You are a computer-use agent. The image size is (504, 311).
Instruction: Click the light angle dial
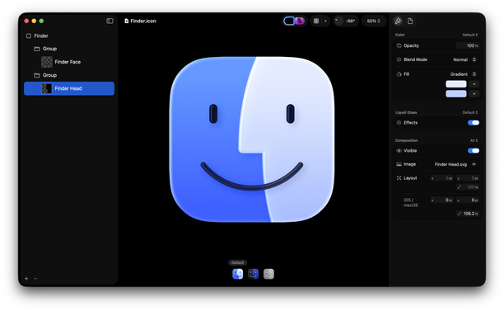click(338, 21)
